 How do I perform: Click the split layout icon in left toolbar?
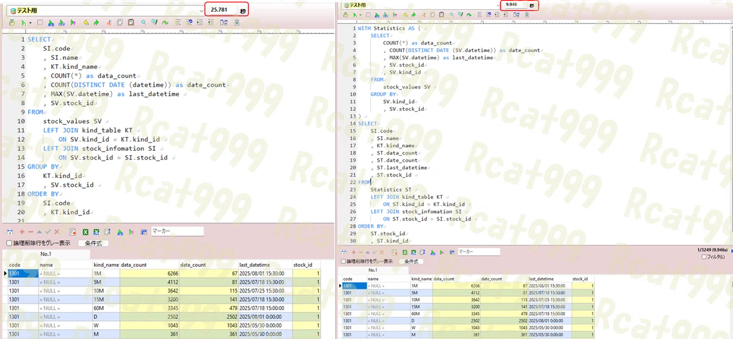point(224,23)
